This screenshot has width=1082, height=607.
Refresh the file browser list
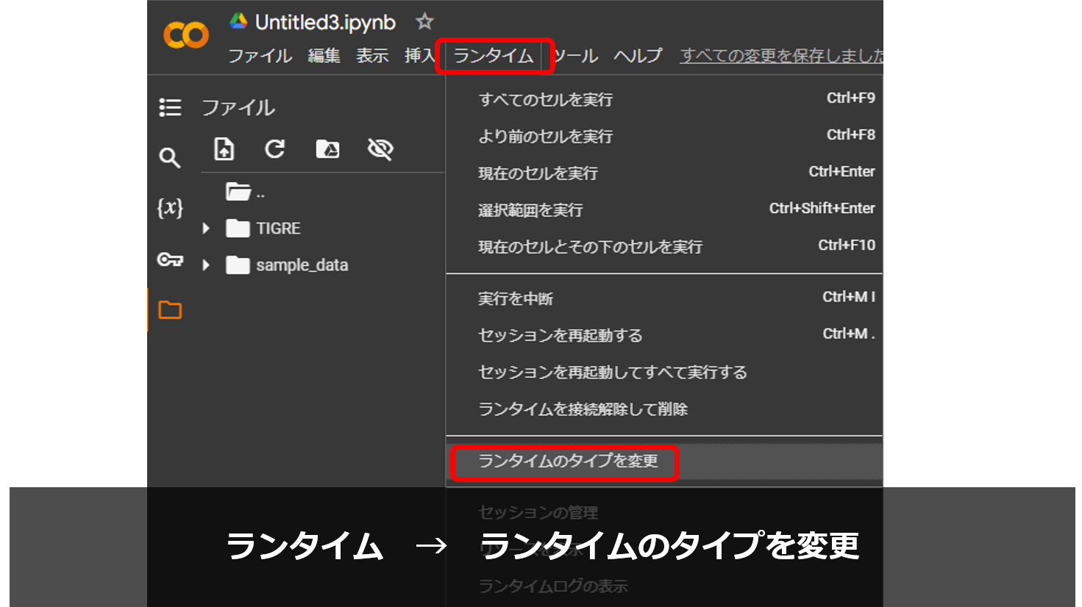pos(275,149)
